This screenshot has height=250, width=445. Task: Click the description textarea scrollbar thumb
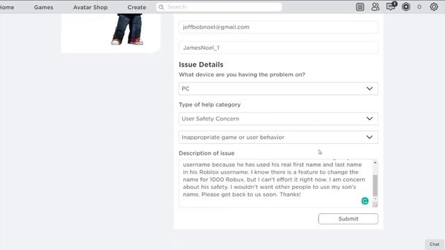pyautogui.click(x=375, y=185)
